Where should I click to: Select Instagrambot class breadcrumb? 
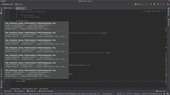(x=15, y=89)
